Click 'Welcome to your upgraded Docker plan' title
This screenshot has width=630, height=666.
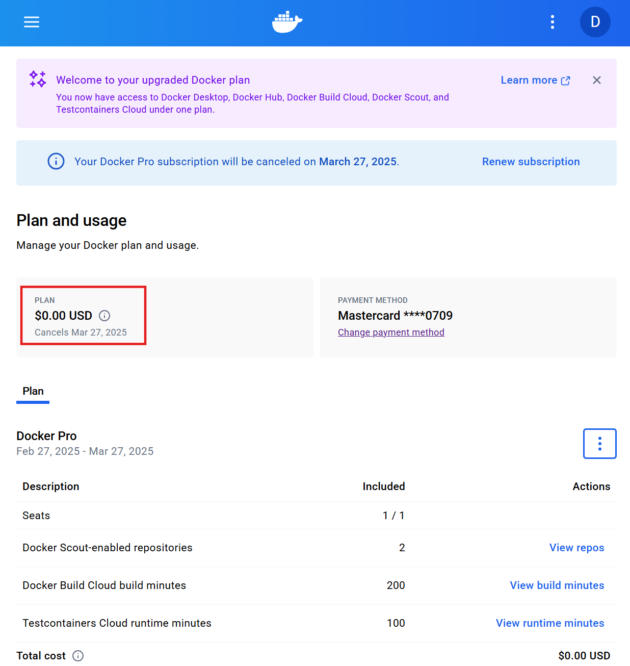point(153,80)
